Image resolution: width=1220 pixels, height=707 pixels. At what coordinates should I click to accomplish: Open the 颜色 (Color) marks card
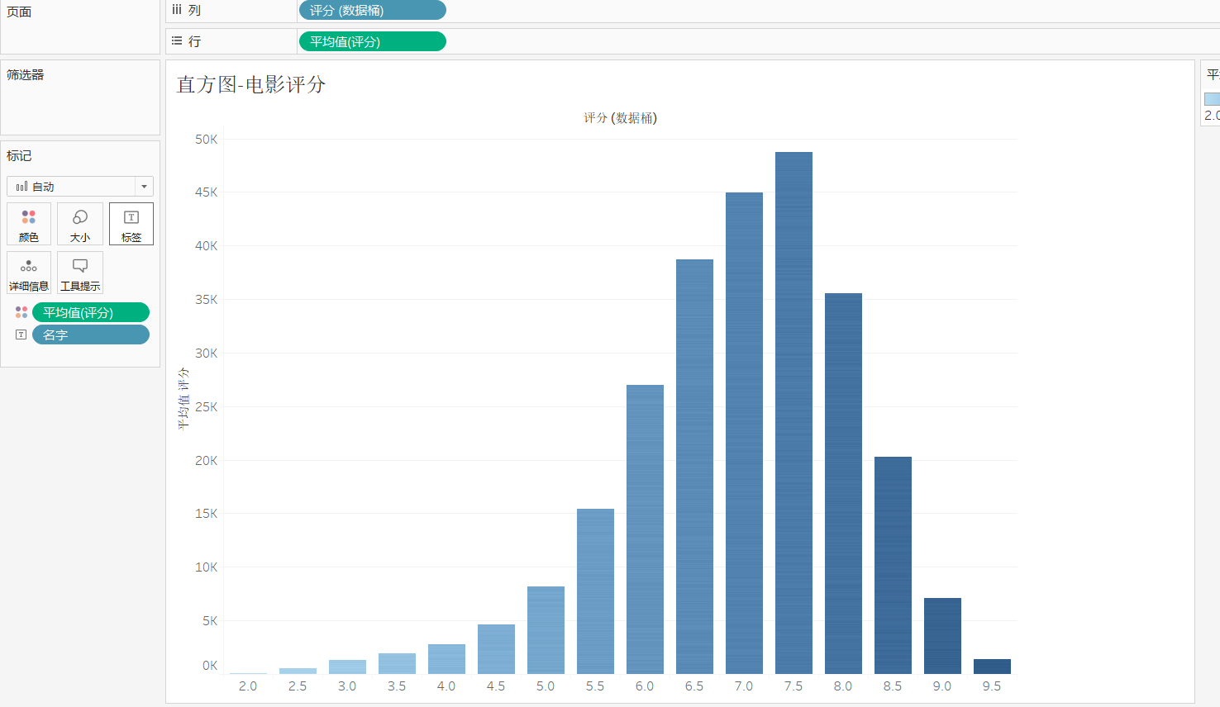click(x=29, y=224)
